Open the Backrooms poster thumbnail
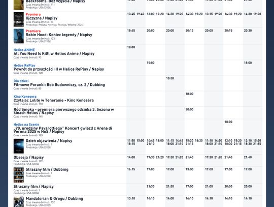Viewport: 274px width, 207px height. 19,5
